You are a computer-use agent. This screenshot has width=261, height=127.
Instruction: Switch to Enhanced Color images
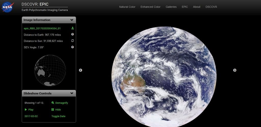(x=150, y=7)
